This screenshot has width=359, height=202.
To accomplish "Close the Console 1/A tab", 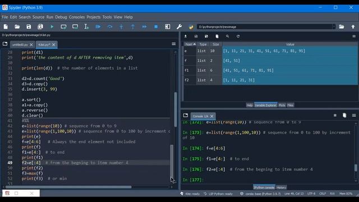I will point(212,116).
